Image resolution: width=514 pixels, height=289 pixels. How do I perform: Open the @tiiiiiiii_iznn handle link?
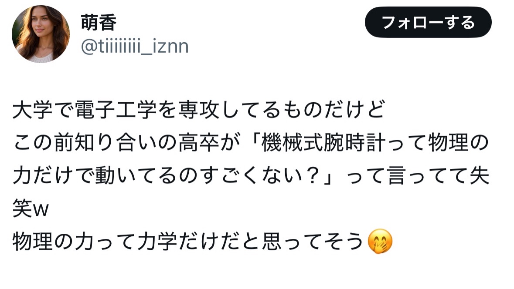(135, 47)
